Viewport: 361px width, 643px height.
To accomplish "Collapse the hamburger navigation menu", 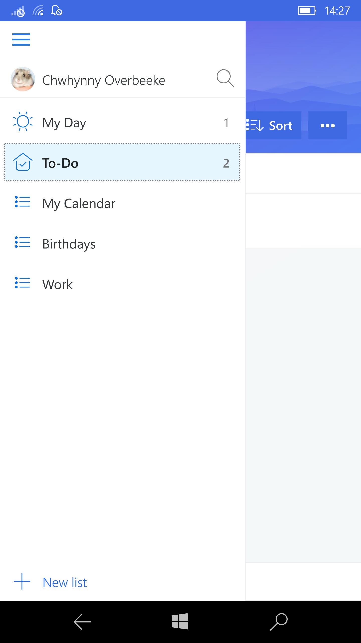I will (x=21, y=40).
